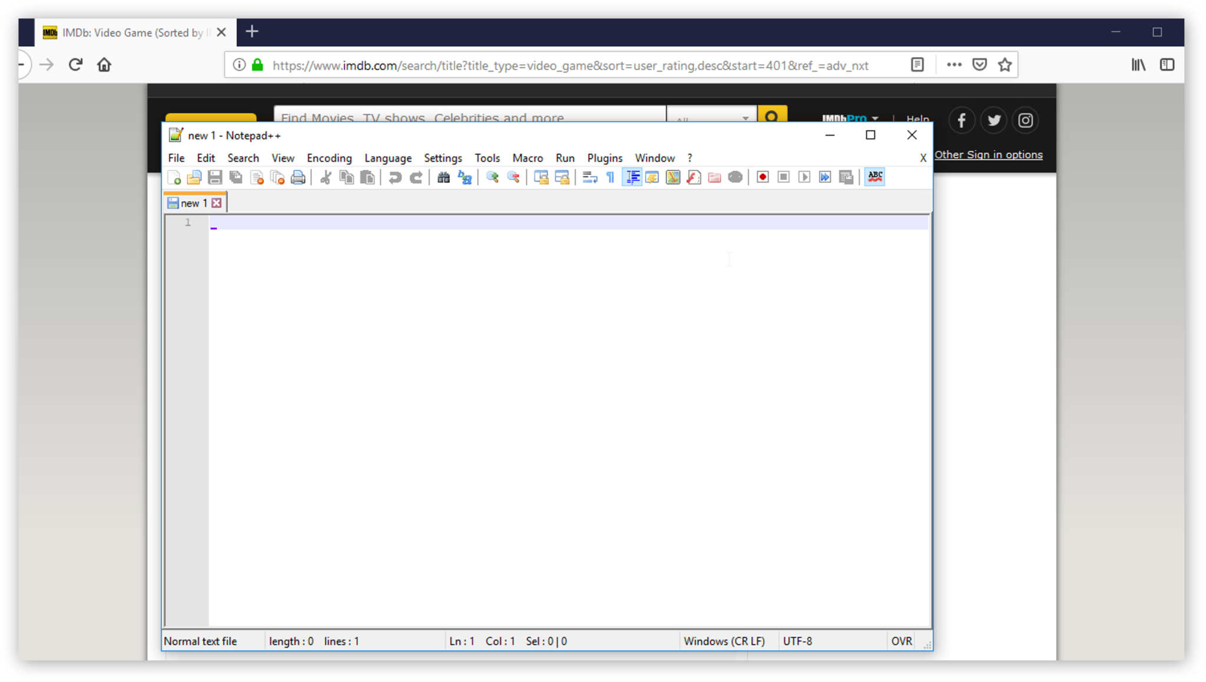Viewport: 1206px width, 682px height.
Task: Toggle the OVR insert mode indicator
Action: (x=902, y=641)
